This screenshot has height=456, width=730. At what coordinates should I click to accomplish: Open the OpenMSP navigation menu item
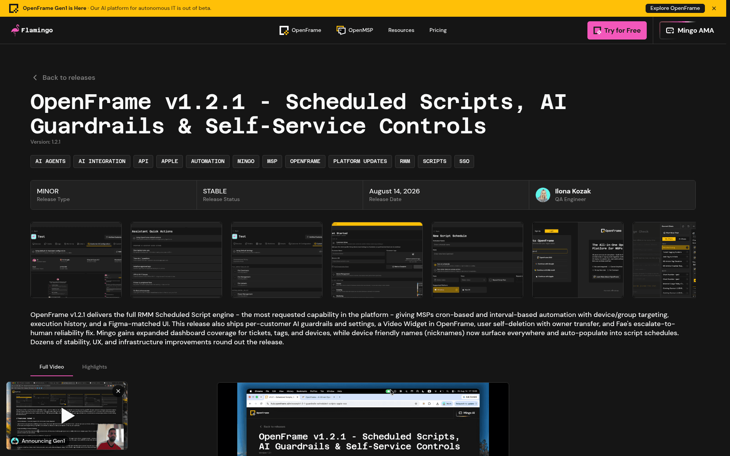355,30
